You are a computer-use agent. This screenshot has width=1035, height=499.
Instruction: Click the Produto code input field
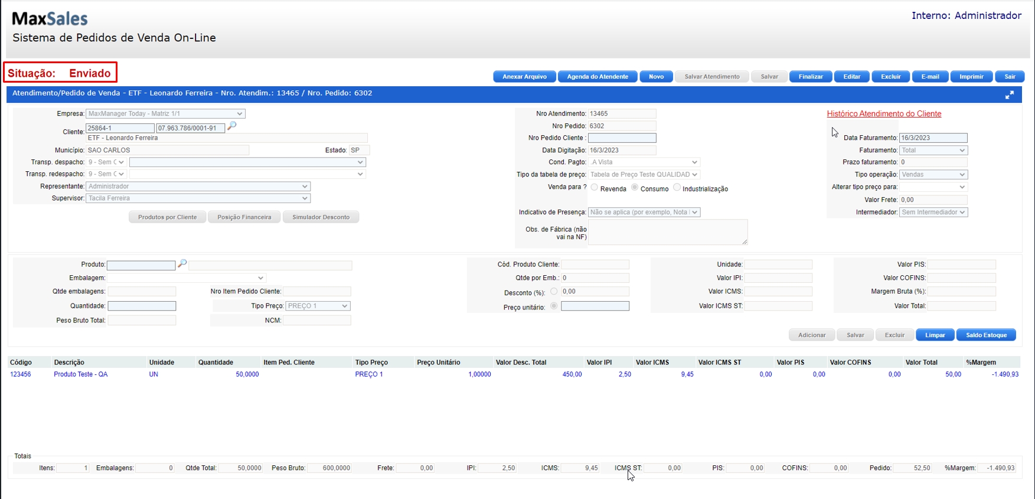pyautogui.click(x=141, y=265)
